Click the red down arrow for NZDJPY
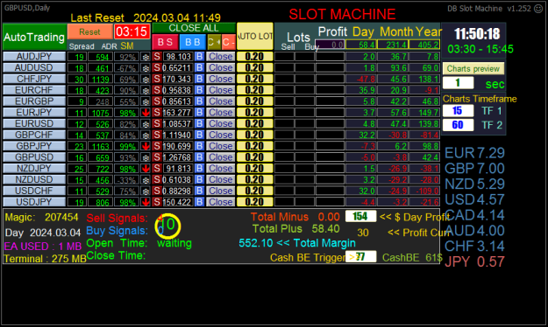This screenshot has width=548, height=327. tap(146, 169)
